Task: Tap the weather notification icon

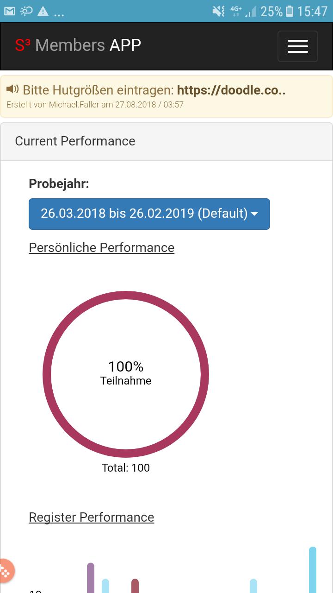Action: (26, 11)
